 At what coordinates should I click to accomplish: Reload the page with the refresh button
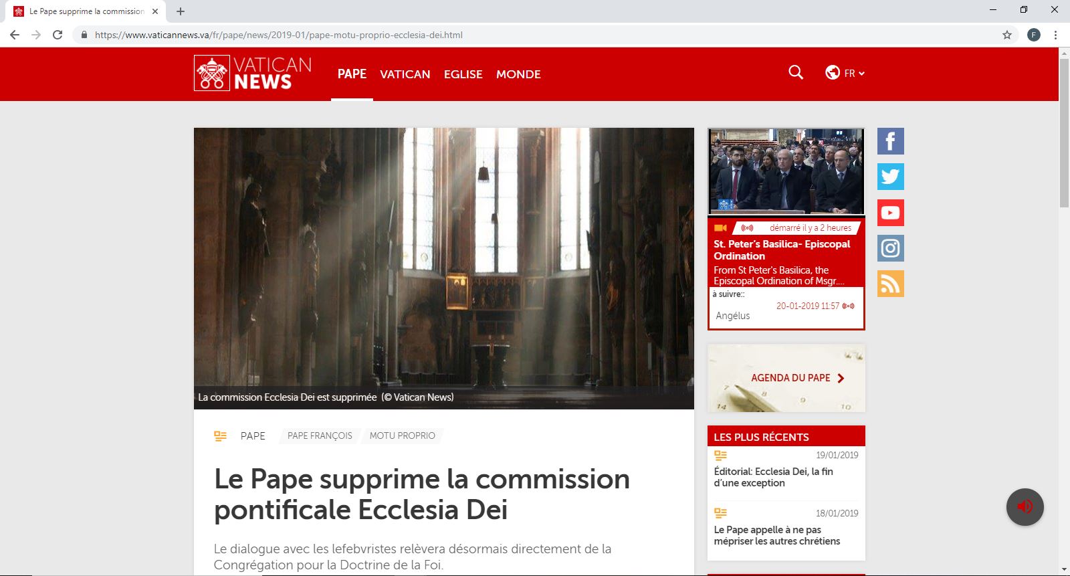58,35
